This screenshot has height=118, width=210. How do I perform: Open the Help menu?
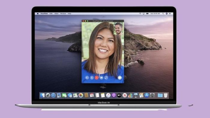[x=69, y=14]
